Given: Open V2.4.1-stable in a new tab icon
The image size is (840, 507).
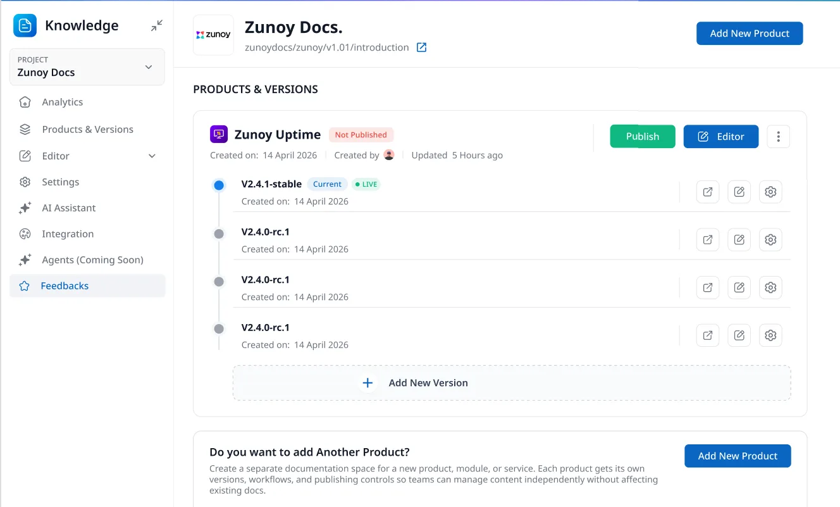Looking at the screenshot, I should (708, 192).
